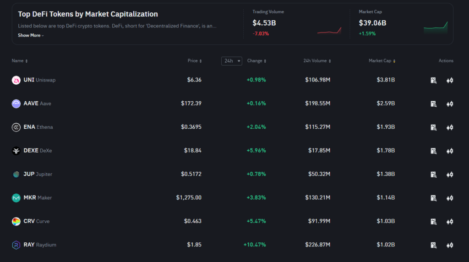469x262 pixels.
Task: Sort table by Market Cap column
Action: (x=382, y=61)
